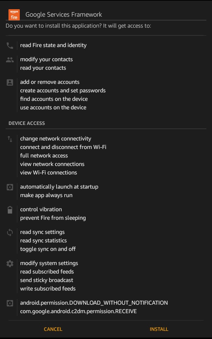The height and width of the screenshot is (339, 212).
Task: Select 'prevent Fire from sleeping' permission
Action: point(53,218)
